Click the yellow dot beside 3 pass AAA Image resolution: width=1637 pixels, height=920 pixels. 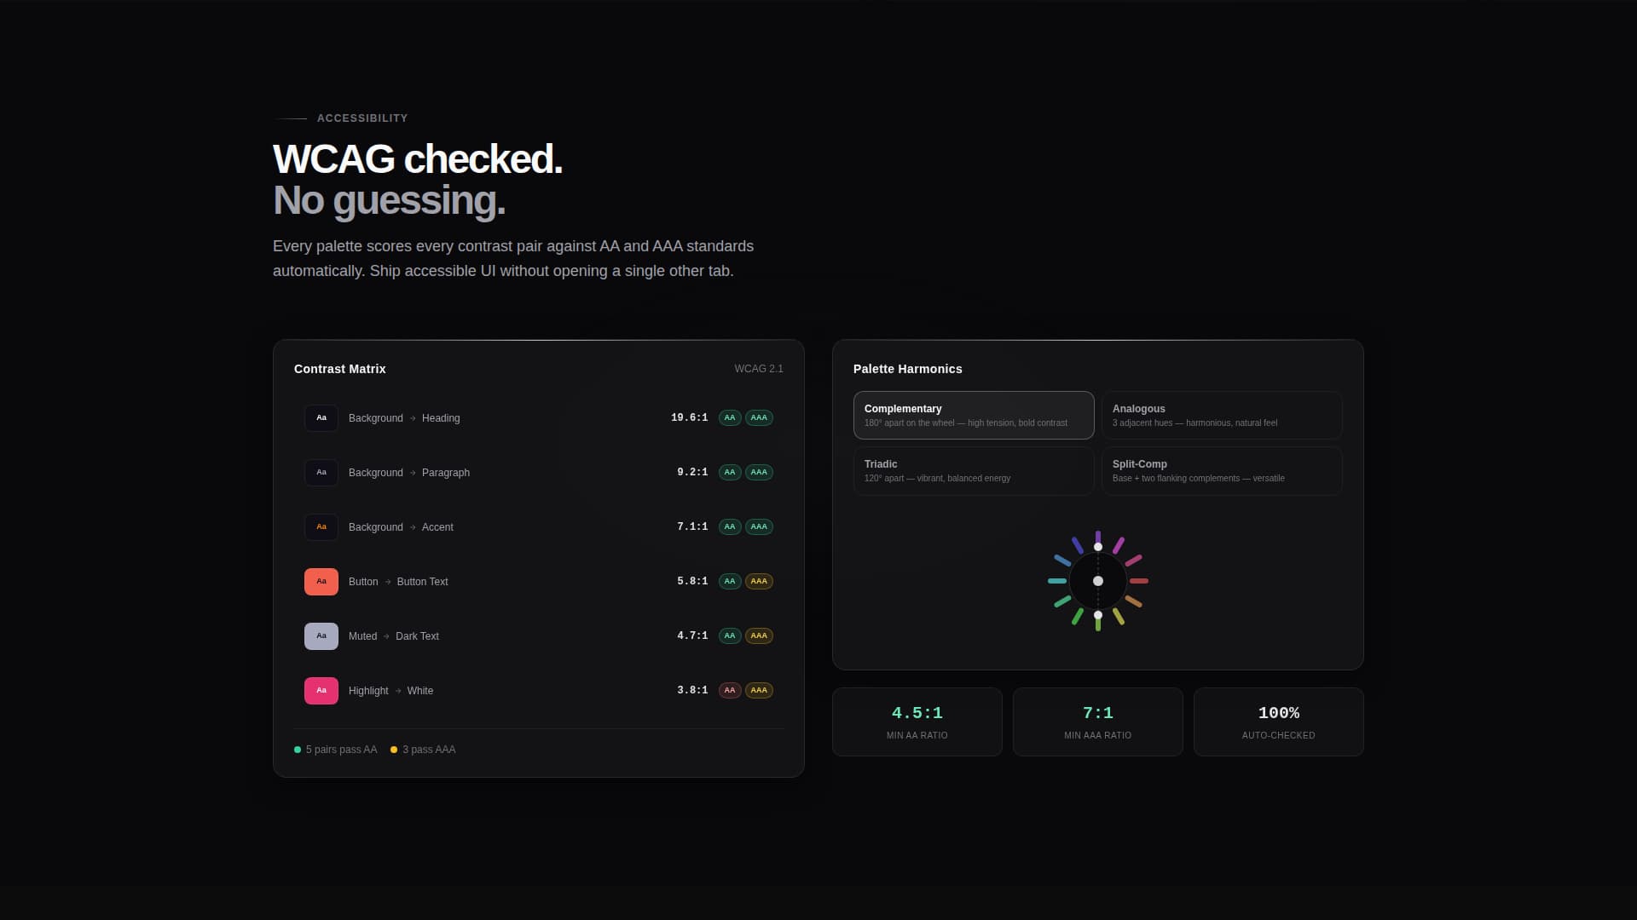coord(394,750)
